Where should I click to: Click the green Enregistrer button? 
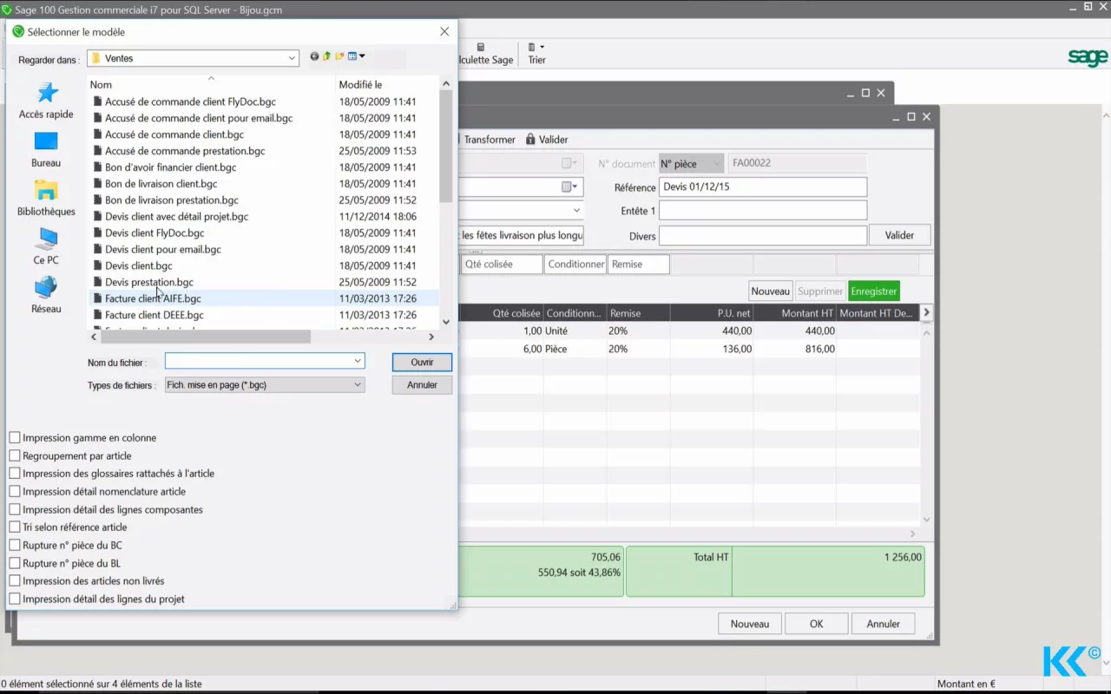tap(873, 291)
